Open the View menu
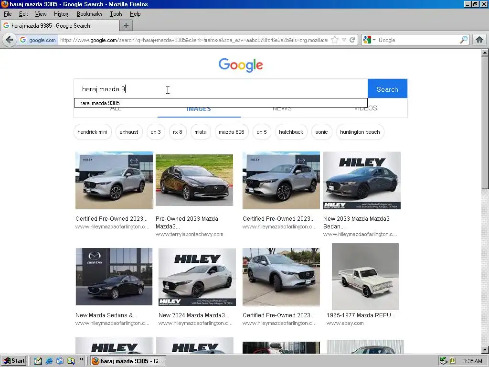This screenshot has width=489, height=367. [x=41, y=14]
